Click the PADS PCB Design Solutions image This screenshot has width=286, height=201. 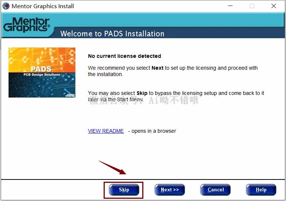42,72
